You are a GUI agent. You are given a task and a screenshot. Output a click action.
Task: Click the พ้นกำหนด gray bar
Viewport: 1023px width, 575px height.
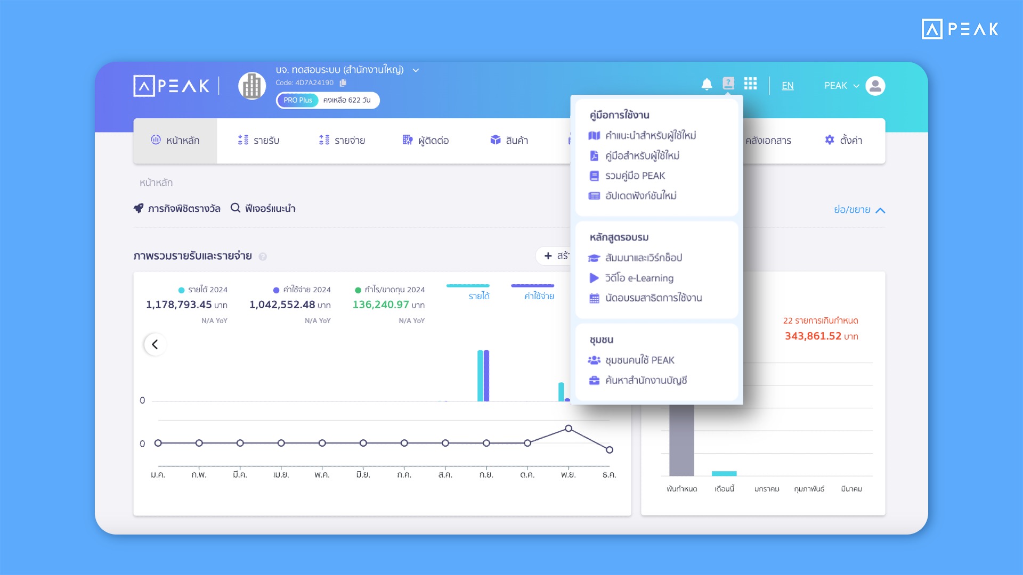coord(681,440)
